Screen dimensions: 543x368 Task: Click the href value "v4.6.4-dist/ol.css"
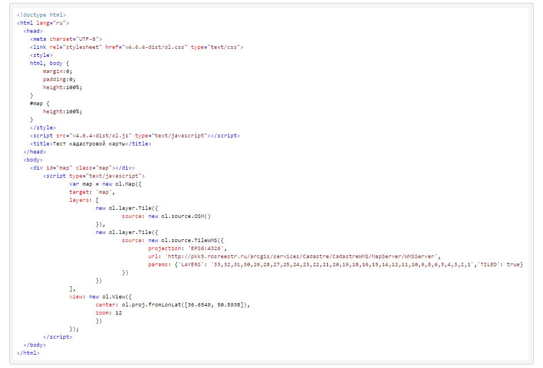coord(155,47)
